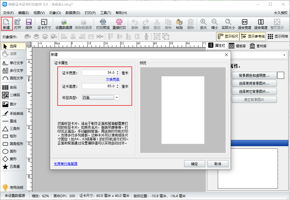Viewport: 290px width, 200px height.
Task: Toggle the 显示标尺 ruler display
Action: coord(228,36)
